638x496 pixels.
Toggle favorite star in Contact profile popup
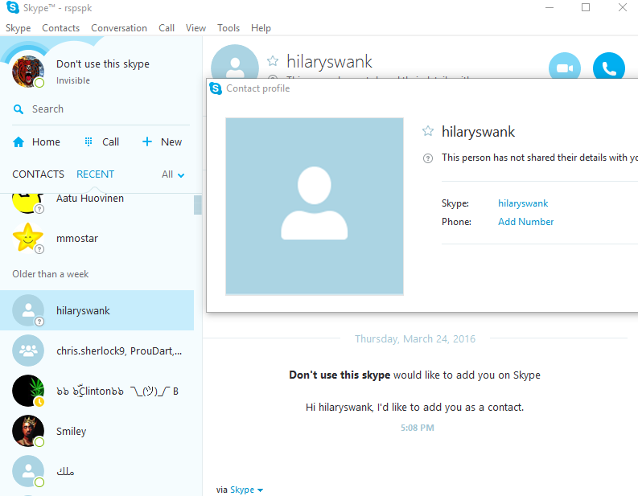click(x=428, y=131)
